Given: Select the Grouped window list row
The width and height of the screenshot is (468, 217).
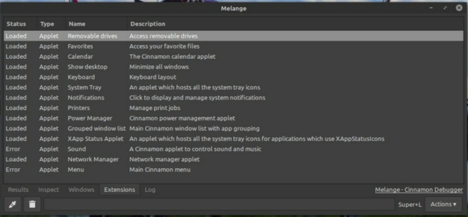Looking at the screenshot, I should tap(234, 129).
